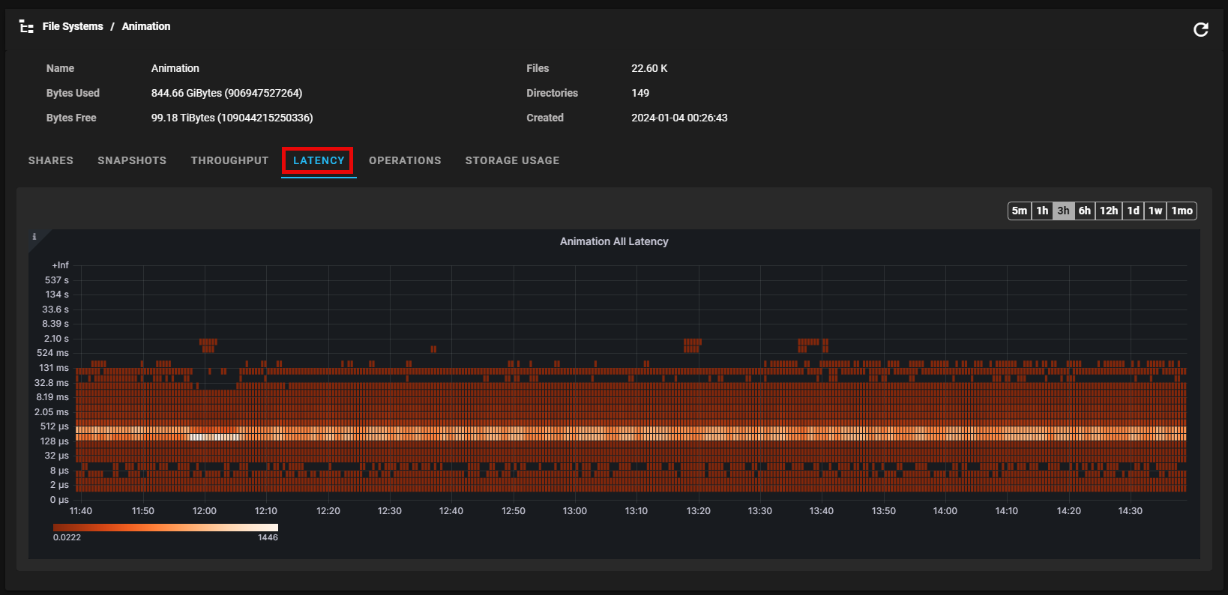Click the 128 µs latency axis label

click(x=55, y=441)
